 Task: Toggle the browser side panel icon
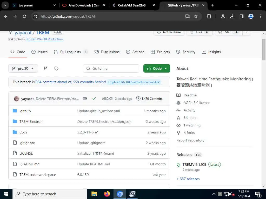point(241,16)
